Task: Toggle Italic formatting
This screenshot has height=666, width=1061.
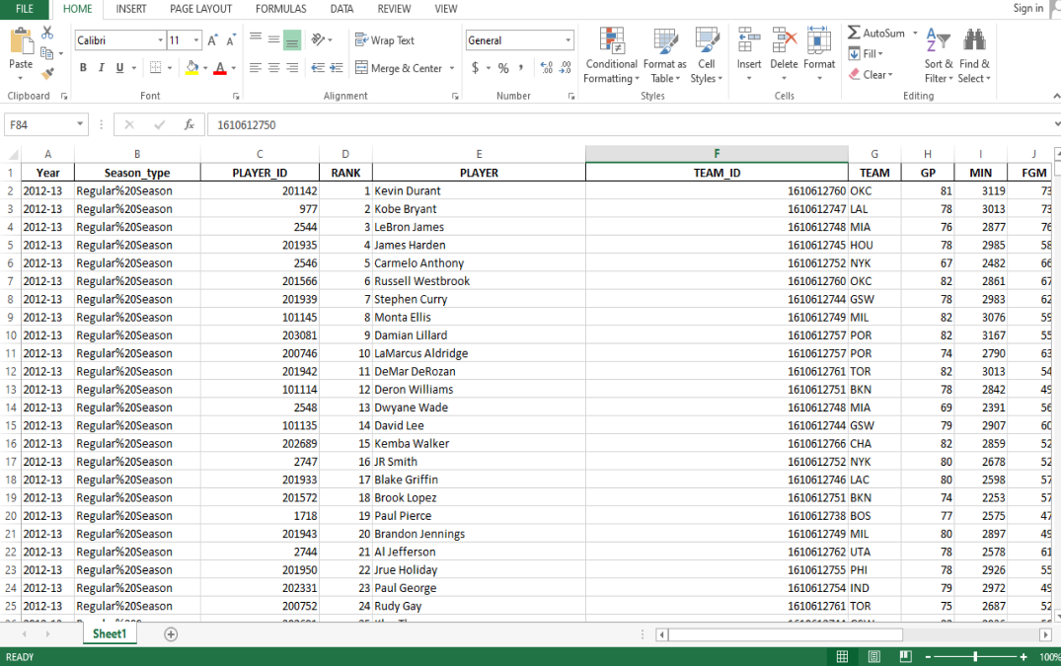Action: tap(102, 68)
